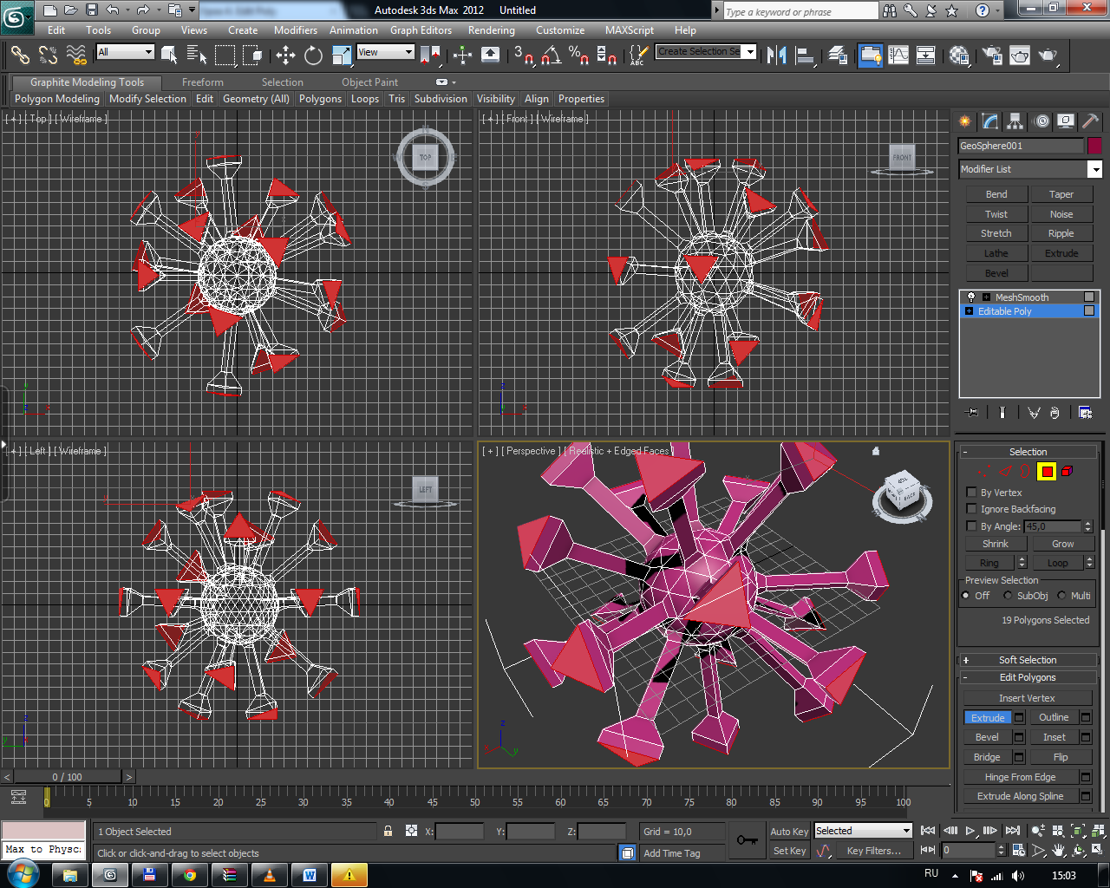Click the GeoSphere001 object color swatch

[1094, 146]
